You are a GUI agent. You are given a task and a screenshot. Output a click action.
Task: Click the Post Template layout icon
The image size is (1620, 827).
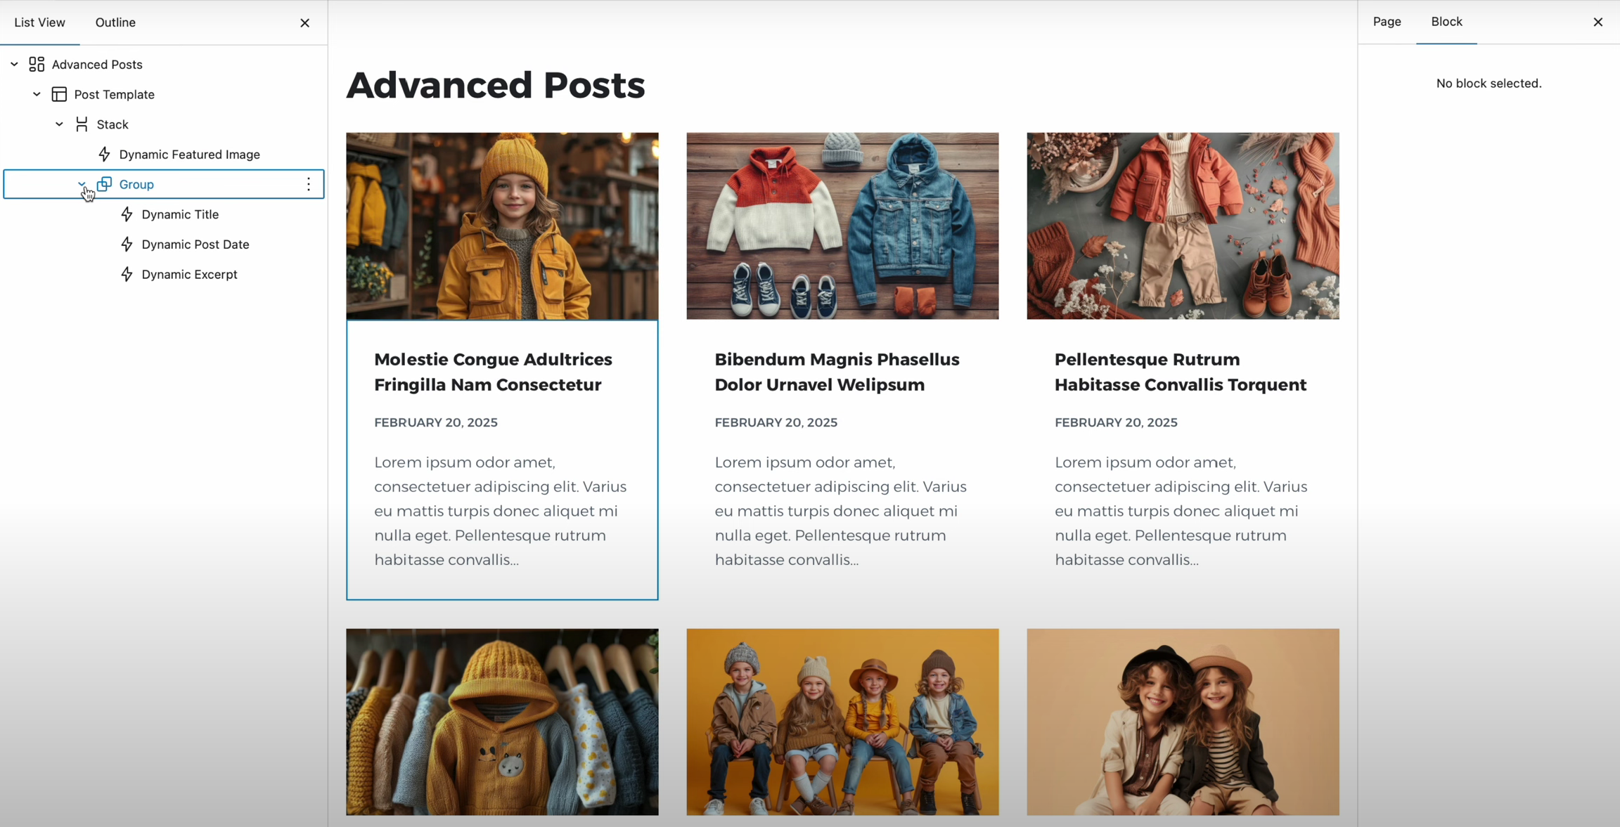[x=59, y=94]
